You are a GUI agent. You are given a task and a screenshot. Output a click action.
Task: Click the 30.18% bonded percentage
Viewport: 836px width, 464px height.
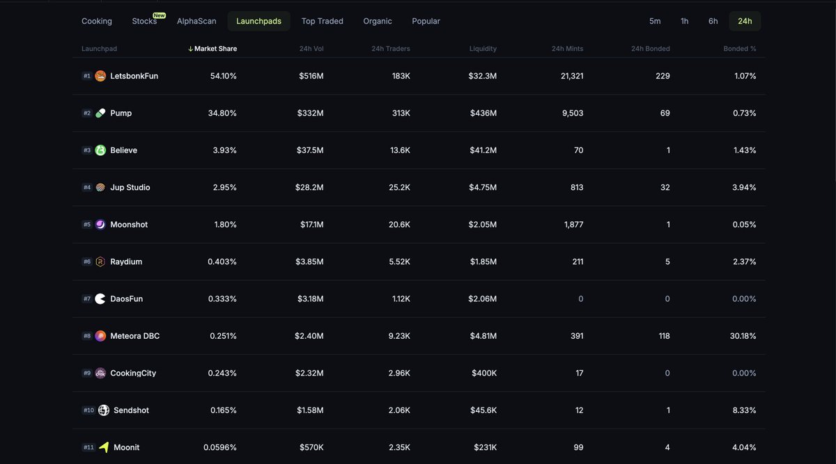(x=743, y=336)
